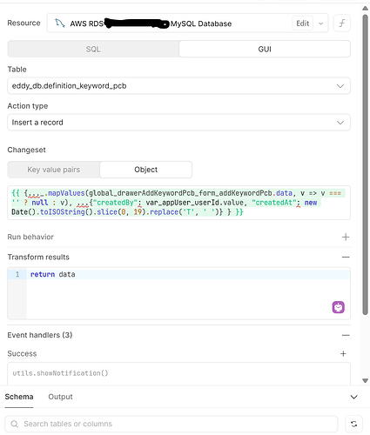Click the fx function icon beside Resource
The image size is (370, 435).
[342, 23]
